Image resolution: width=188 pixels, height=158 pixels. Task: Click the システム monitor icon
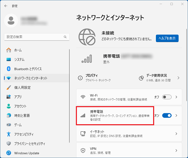9,59
